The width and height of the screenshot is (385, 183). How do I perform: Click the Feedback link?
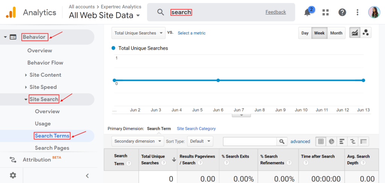click(x=276, y=12)
